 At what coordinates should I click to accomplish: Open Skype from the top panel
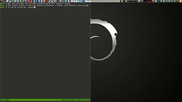[39, 1]
